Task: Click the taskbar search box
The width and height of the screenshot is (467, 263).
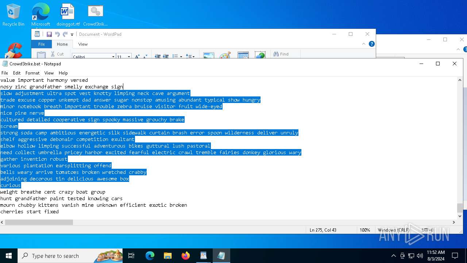Action: tap(70, 256)
